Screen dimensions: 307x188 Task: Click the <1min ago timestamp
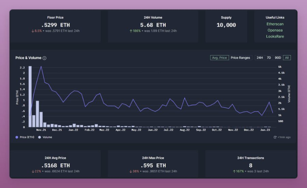click(x=284, y=137)
